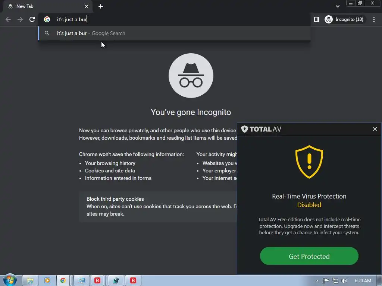Click the yellow warning shield icon
The height and width of the screenshot is (286, 382).
pos(309,162)
